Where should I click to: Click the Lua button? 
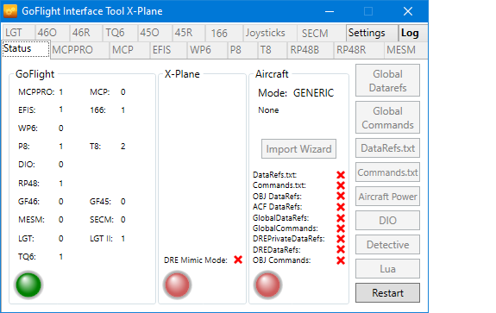click(387, 269)
